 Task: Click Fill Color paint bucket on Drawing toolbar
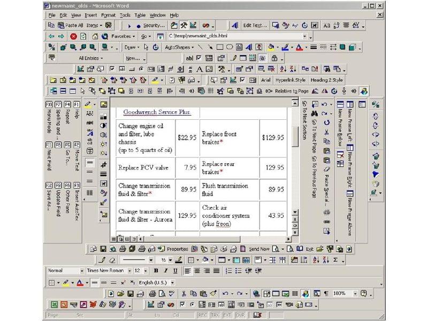271,47
